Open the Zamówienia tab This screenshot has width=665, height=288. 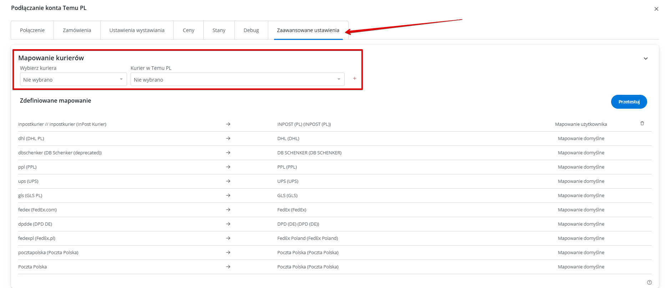pos(77,30)
